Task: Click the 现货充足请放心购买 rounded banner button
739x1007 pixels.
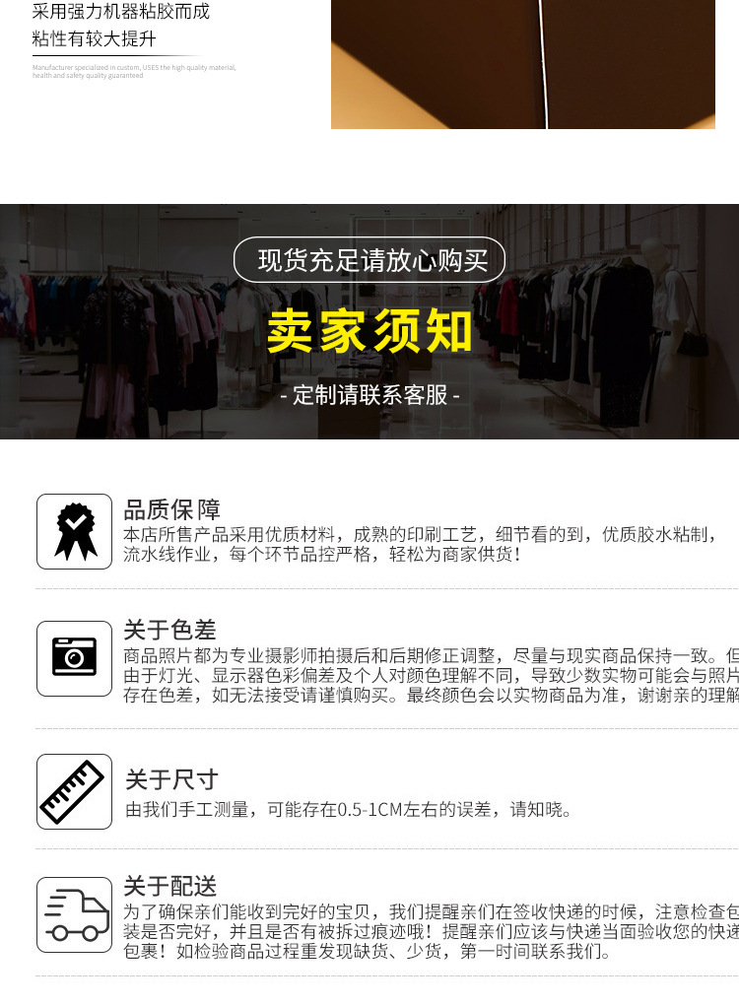Action: tap(369, 260)
